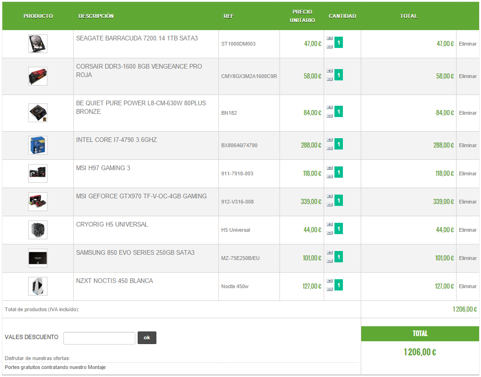This screenshot has height=377, width=481.
Task: Click quantity box for Be Quiet power supply
Action: coord(339,112)
